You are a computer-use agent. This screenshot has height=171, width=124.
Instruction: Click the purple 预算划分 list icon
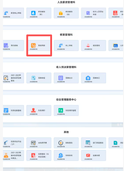(x=61, y=78)
